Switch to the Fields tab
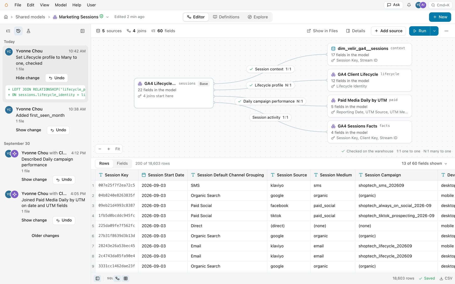Screen dimensions: 455x284 (122, 163)
